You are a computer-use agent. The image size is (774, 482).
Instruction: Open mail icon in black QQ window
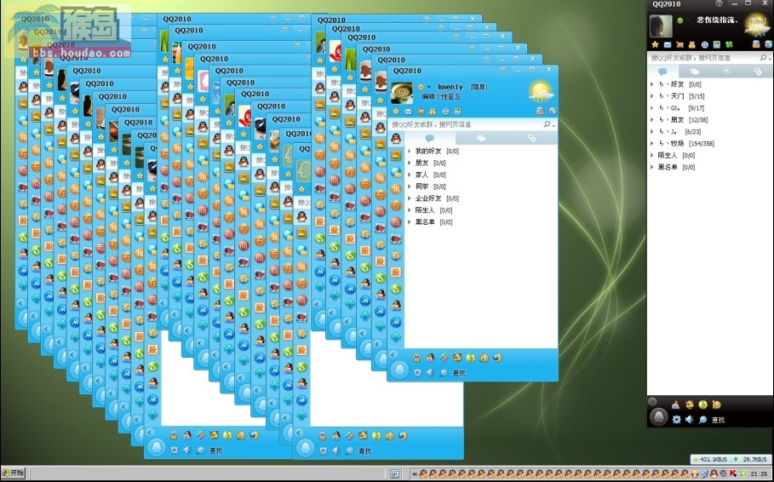coord(668,44)
